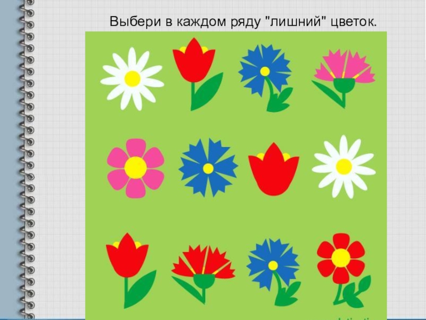Click the stemless blue cornflower in the middle row
Viewport: 426px width, 320px height.
pyautogui.click(x=208, y=168)
